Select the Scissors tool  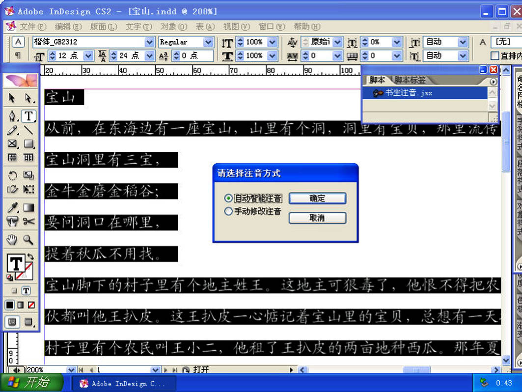pyautogui.click(x=28, y=221)
